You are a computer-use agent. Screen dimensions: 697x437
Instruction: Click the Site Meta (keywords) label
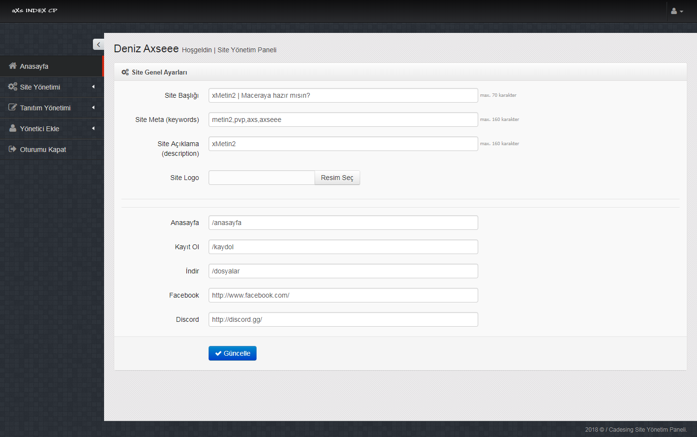[167, 120]
